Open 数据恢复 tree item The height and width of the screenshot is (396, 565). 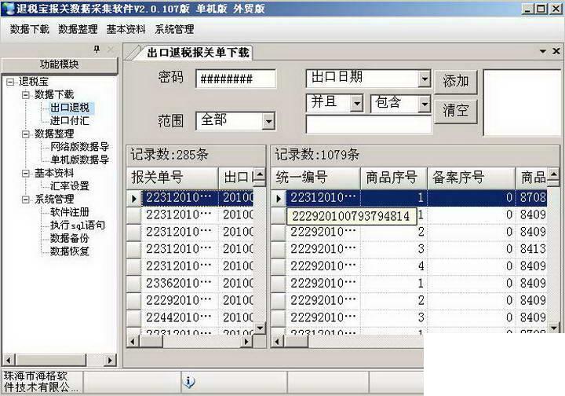click(x=70, y=251)
